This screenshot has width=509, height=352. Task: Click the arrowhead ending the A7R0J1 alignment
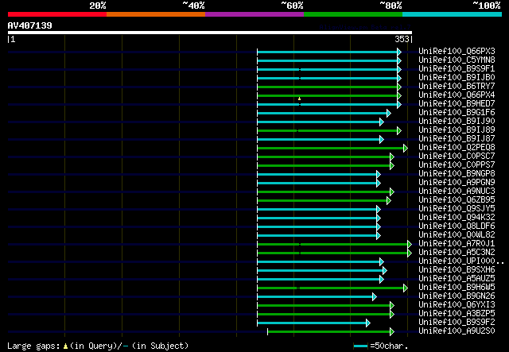pyautogui.click(x=410, y=244)
